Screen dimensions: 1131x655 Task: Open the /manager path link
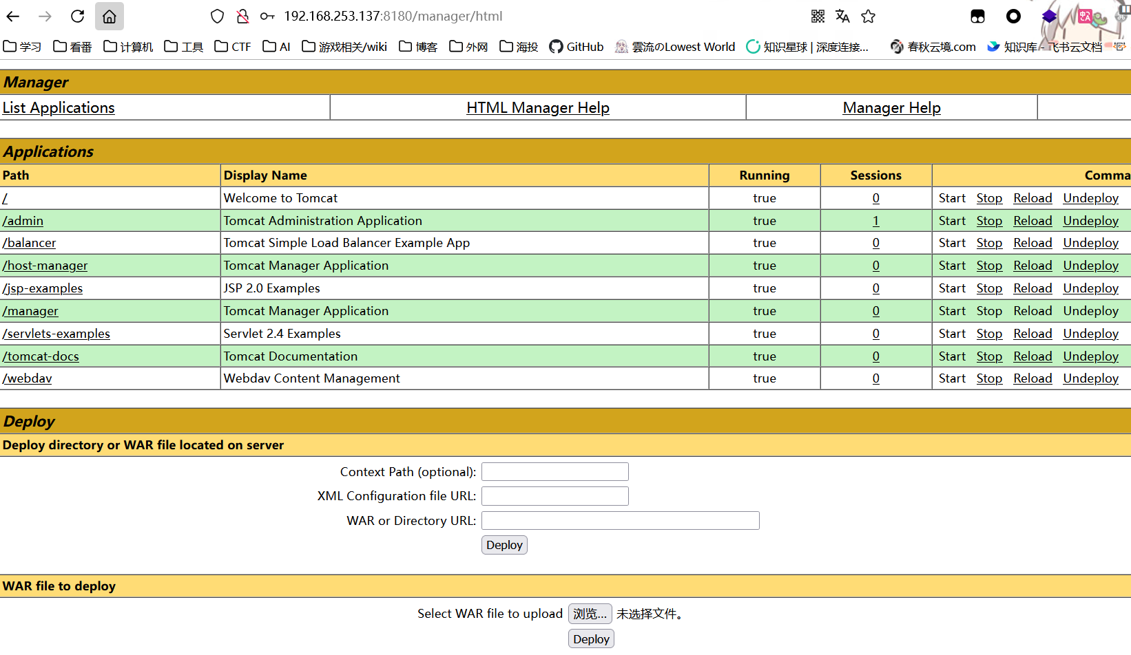(x=30, y=311)
